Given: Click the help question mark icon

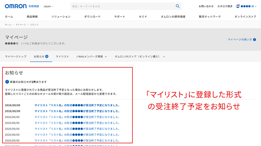Looking at the screenshot, I should pos(254,39).
